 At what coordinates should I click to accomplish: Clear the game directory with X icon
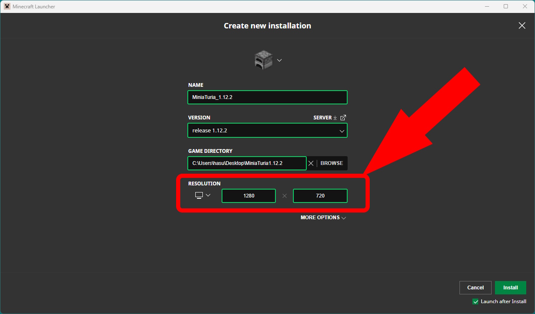(x=311, y=163)
